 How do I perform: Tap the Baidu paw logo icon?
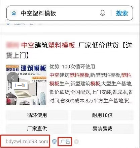(x=14, y=13)
